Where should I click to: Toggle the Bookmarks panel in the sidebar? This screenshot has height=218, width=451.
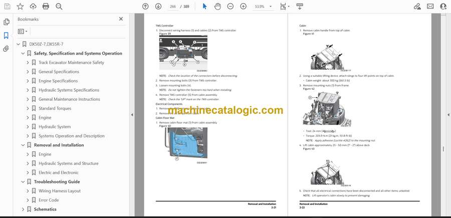click(6, 36)
